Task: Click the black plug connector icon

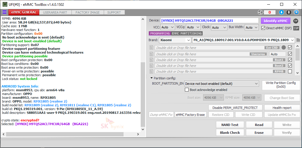Action: [x=289, y=12]
